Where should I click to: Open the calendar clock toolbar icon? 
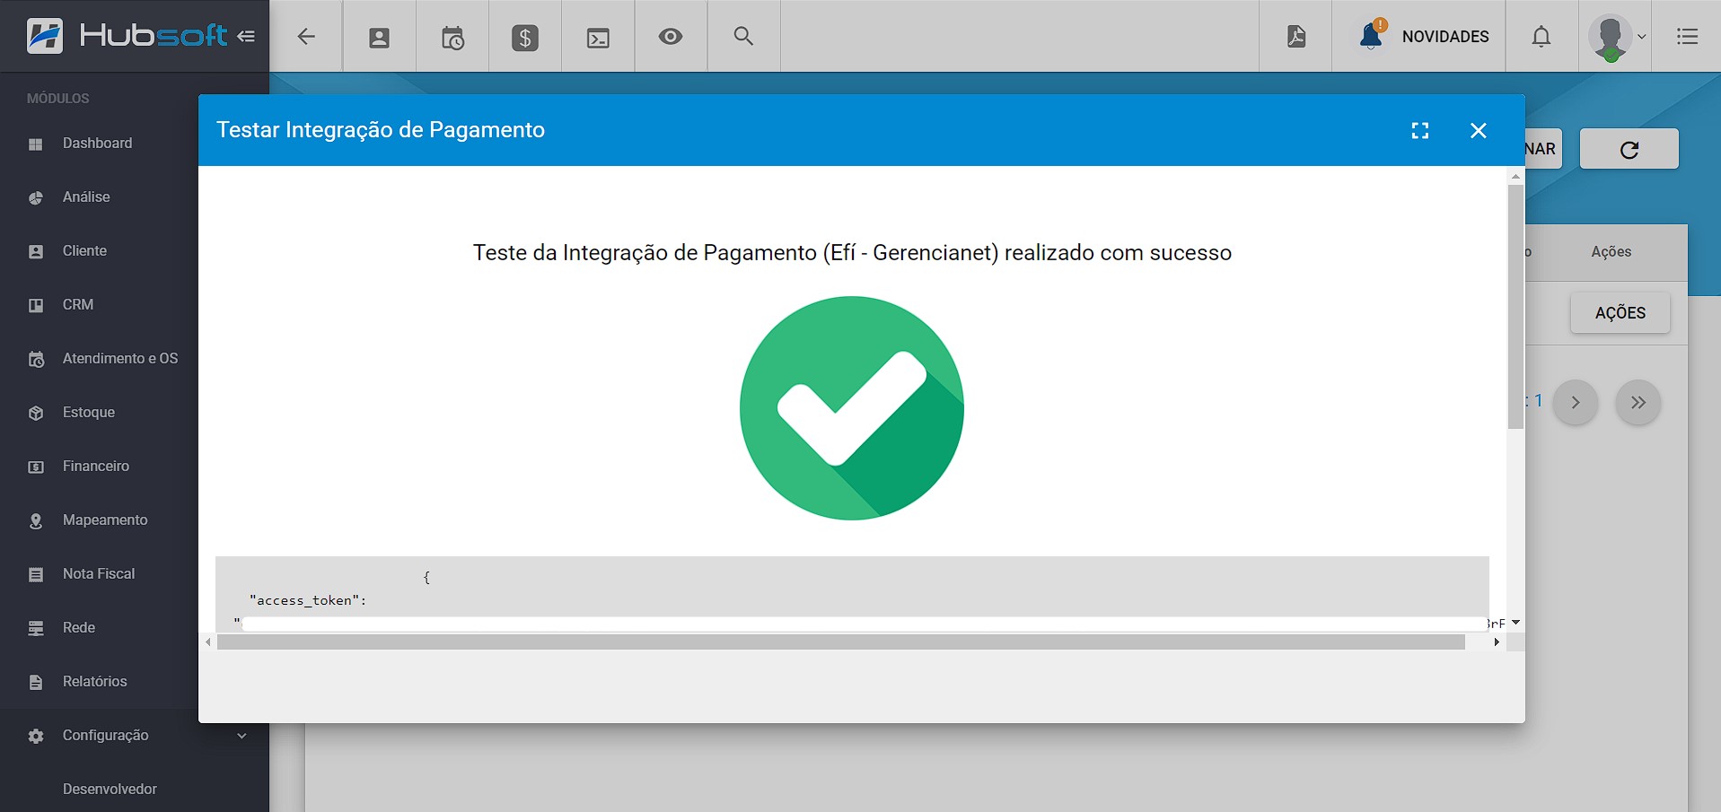coord(452,38)
